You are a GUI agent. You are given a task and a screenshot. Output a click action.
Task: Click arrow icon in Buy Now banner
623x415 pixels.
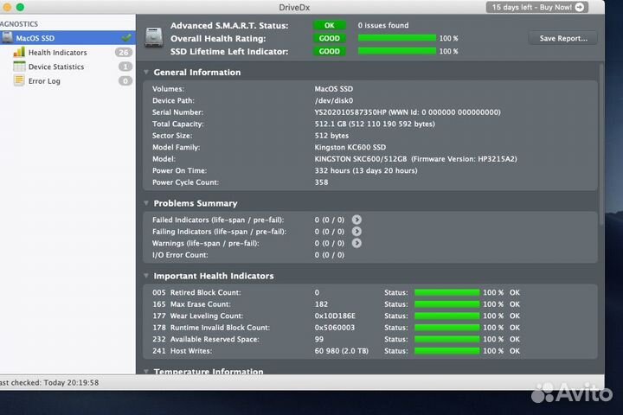coord(580,7)
